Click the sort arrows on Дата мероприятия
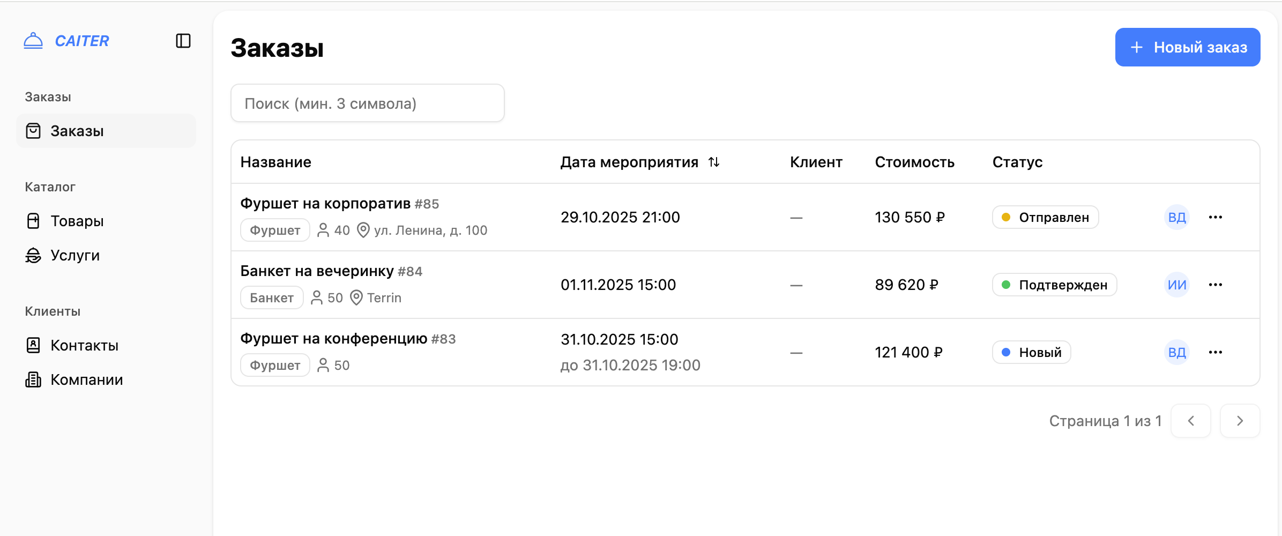Screen dimensions: 1282x536 tap(713, 162)
